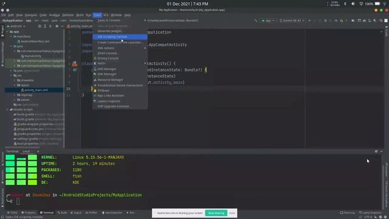Open Tasks & Contexts menu entry
Viewport: 389px width, 219px height.
pos(120,20)
